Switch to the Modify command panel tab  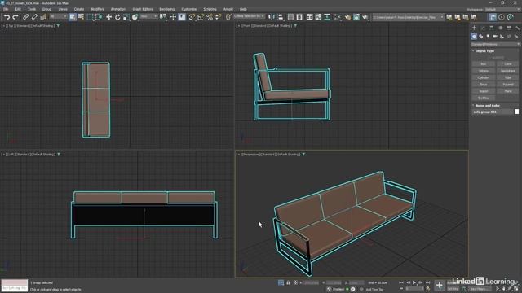click(x=483, y=28)
